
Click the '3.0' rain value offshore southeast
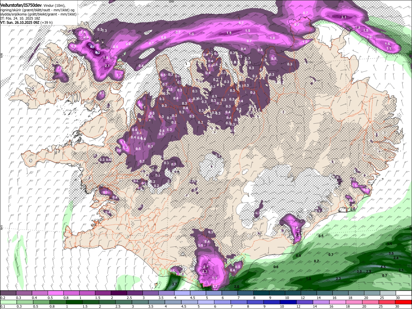pos(359,271)
